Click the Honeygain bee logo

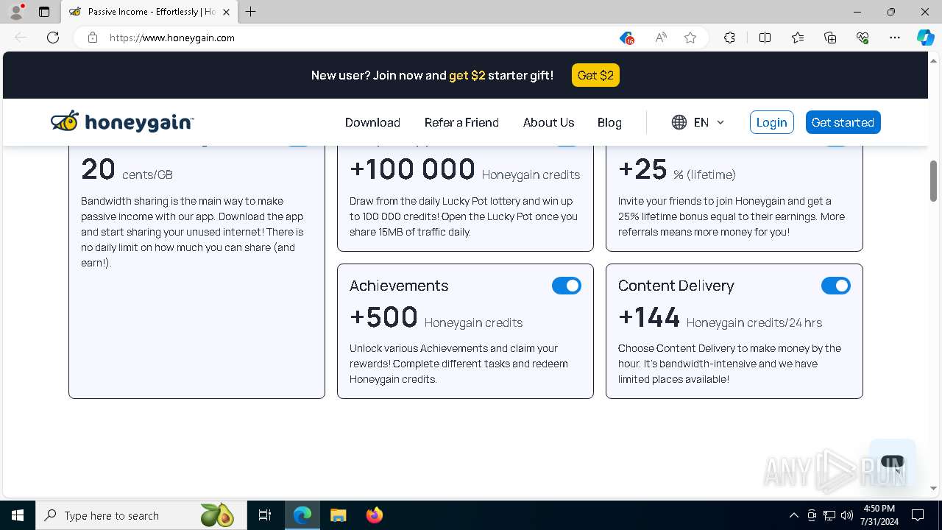point(122,122)
